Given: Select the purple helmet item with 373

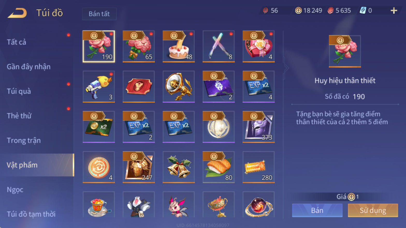Looking at the screenshot, I should tap(258, 127).
